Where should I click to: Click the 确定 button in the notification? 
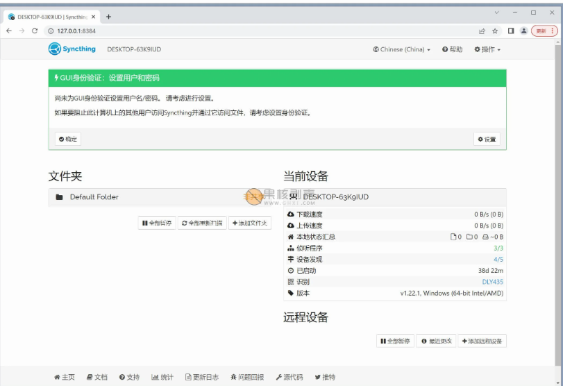68,139
